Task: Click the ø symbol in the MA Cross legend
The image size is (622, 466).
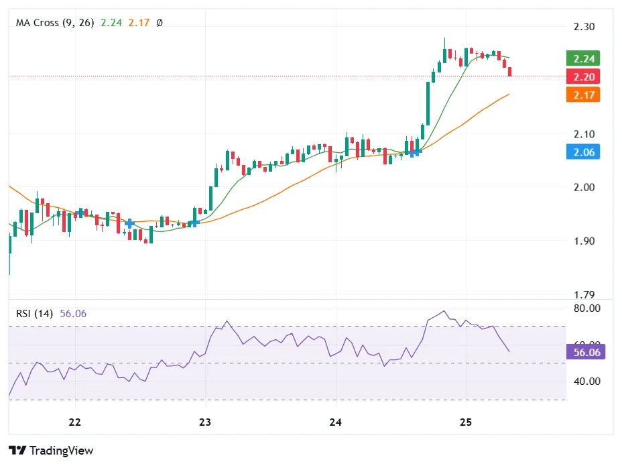Action: point(159,23)
